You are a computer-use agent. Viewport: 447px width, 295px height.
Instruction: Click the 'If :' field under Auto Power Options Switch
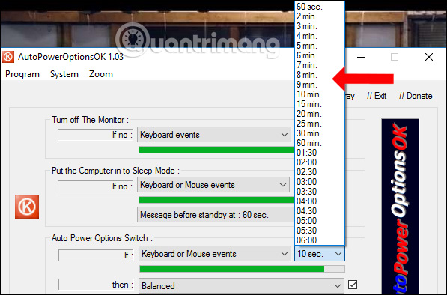click(96, 255)
